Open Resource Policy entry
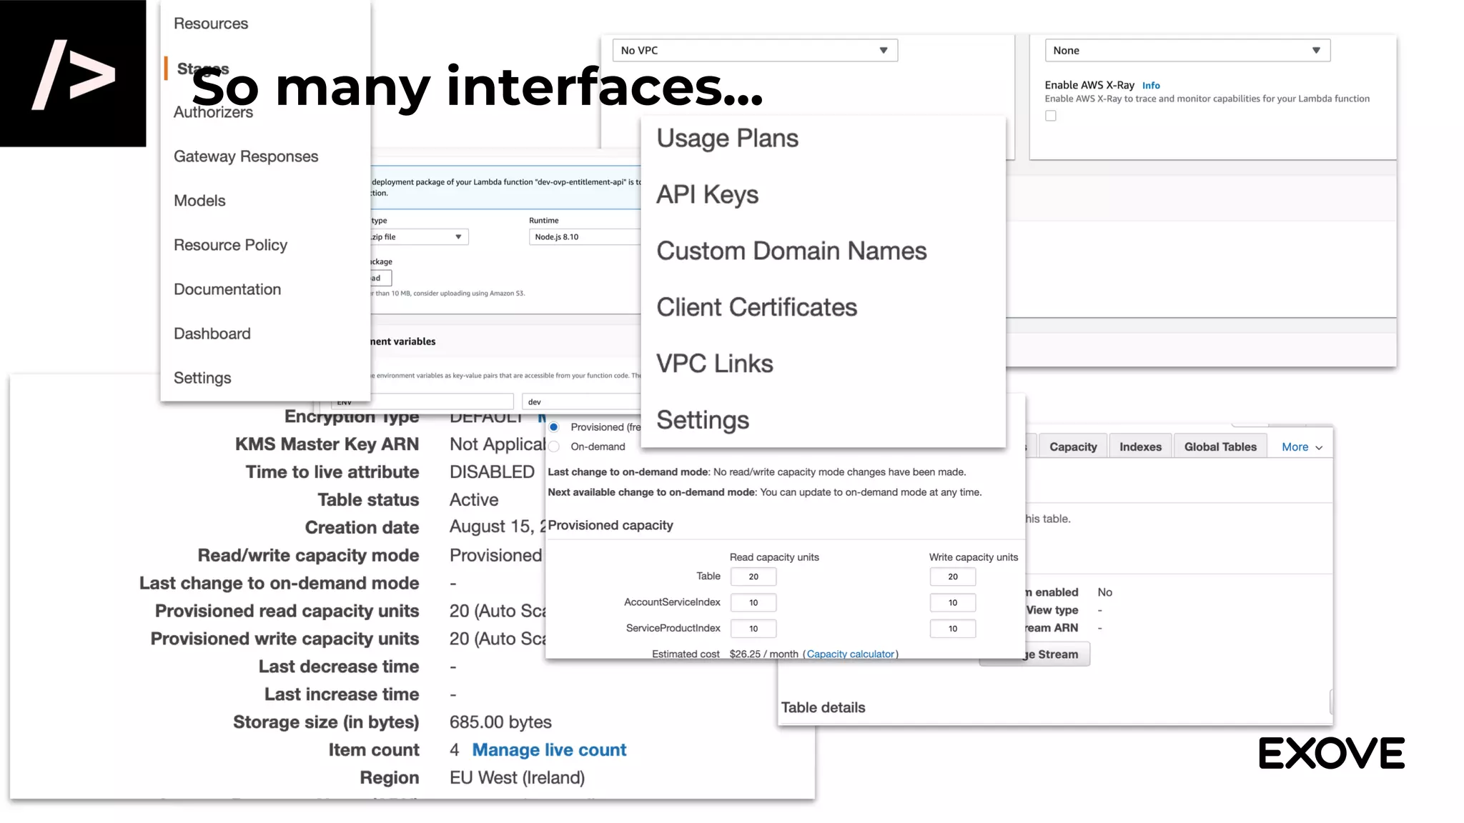Image resolution: width=1464 pixels, height=823 pixels. click(230, 245)
